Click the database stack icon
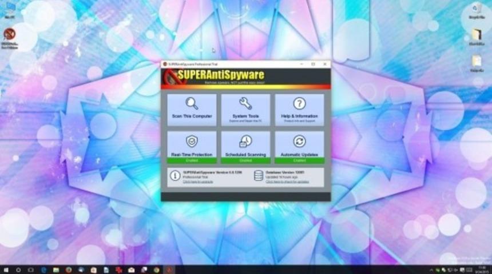Viewport: 492px width, 274px height. point(258,176)
